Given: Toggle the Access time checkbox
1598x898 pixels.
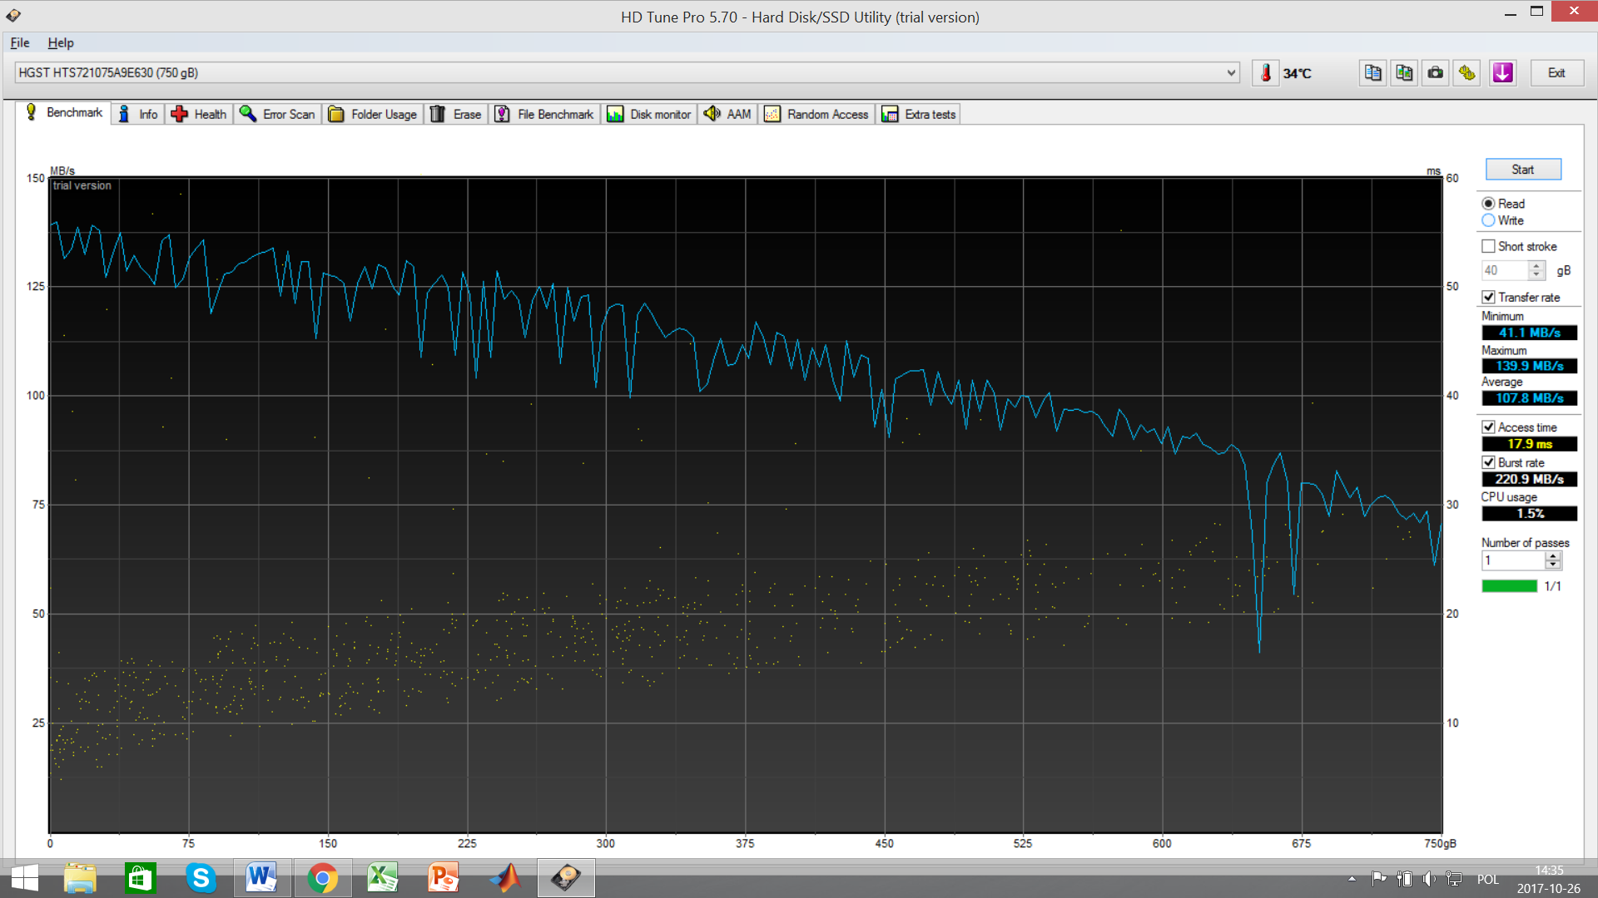Looking at the screenshot, I should [1488, 427].
